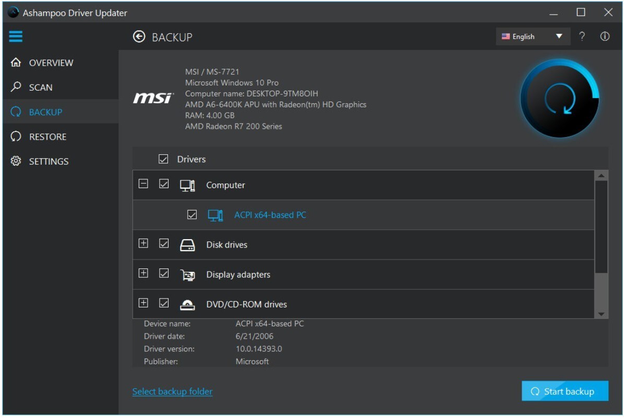Click the back arrow next to BACKUP
This screenshot has height=419, width=624.
[x=139, y=36]
